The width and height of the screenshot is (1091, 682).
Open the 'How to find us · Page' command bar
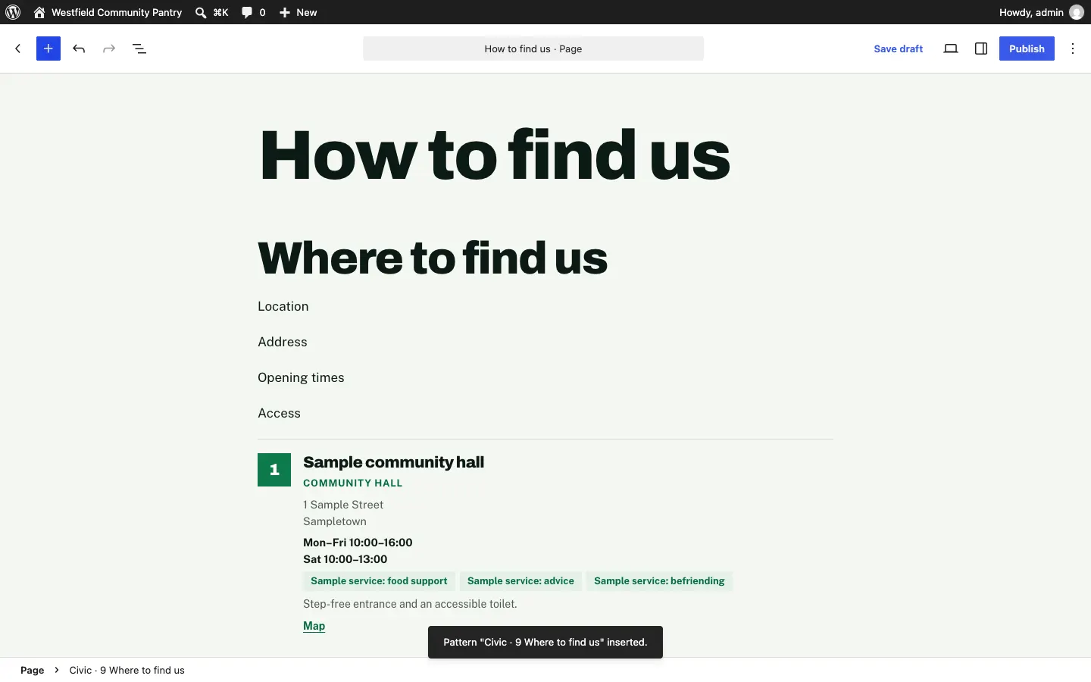point(533,48)
